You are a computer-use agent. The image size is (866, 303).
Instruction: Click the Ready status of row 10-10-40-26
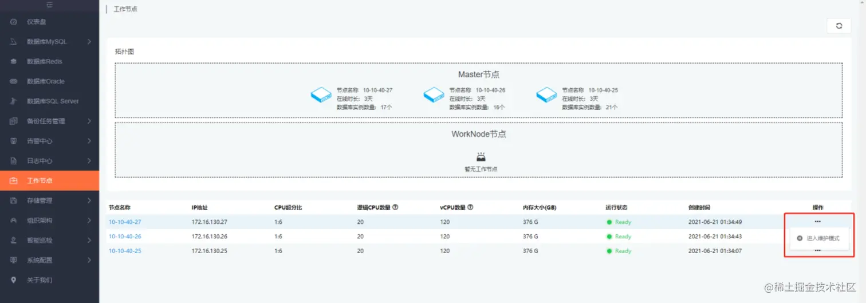[x=619, y=237]
